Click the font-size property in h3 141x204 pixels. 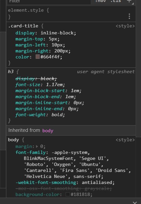click(x=28, y=85)
